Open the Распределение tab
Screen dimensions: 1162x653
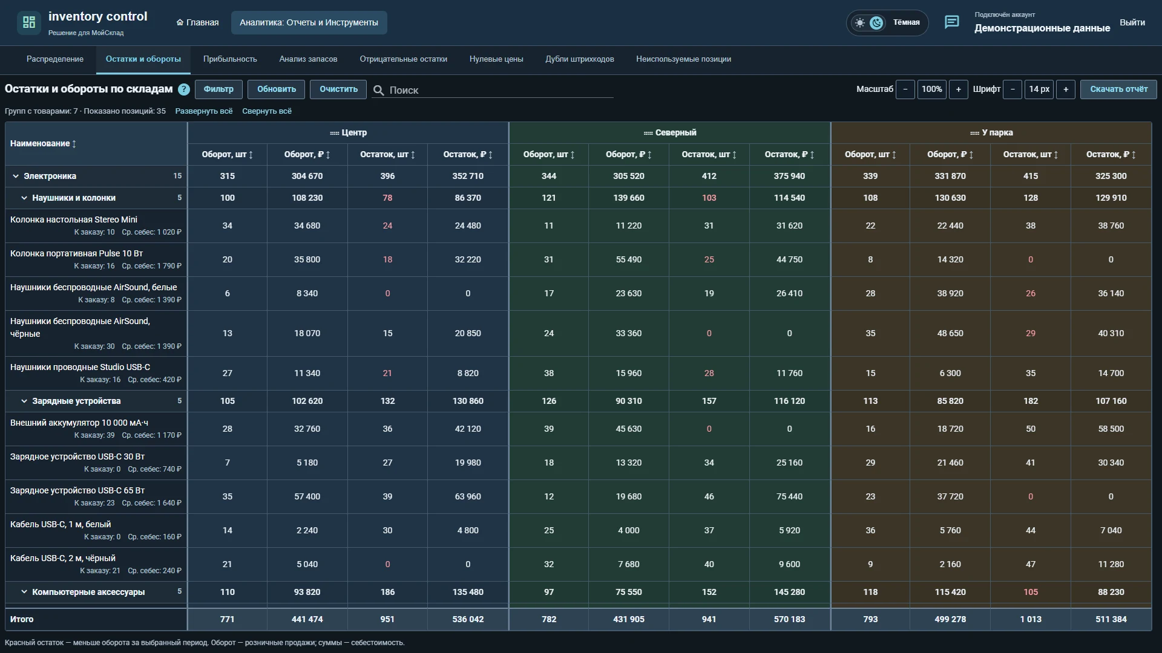(x=55, y=59)
